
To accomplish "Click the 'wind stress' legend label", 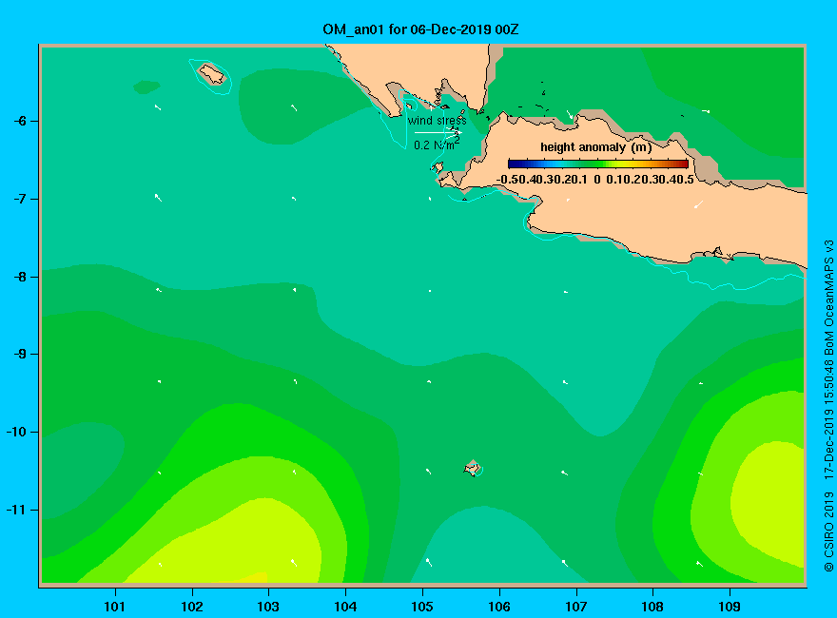I will coord(438,121).
